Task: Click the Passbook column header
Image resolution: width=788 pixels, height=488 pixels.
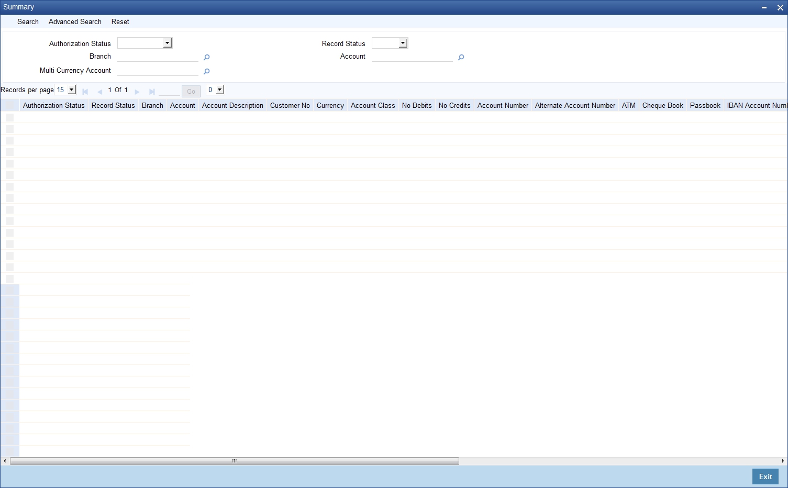Action: point(705,105)
